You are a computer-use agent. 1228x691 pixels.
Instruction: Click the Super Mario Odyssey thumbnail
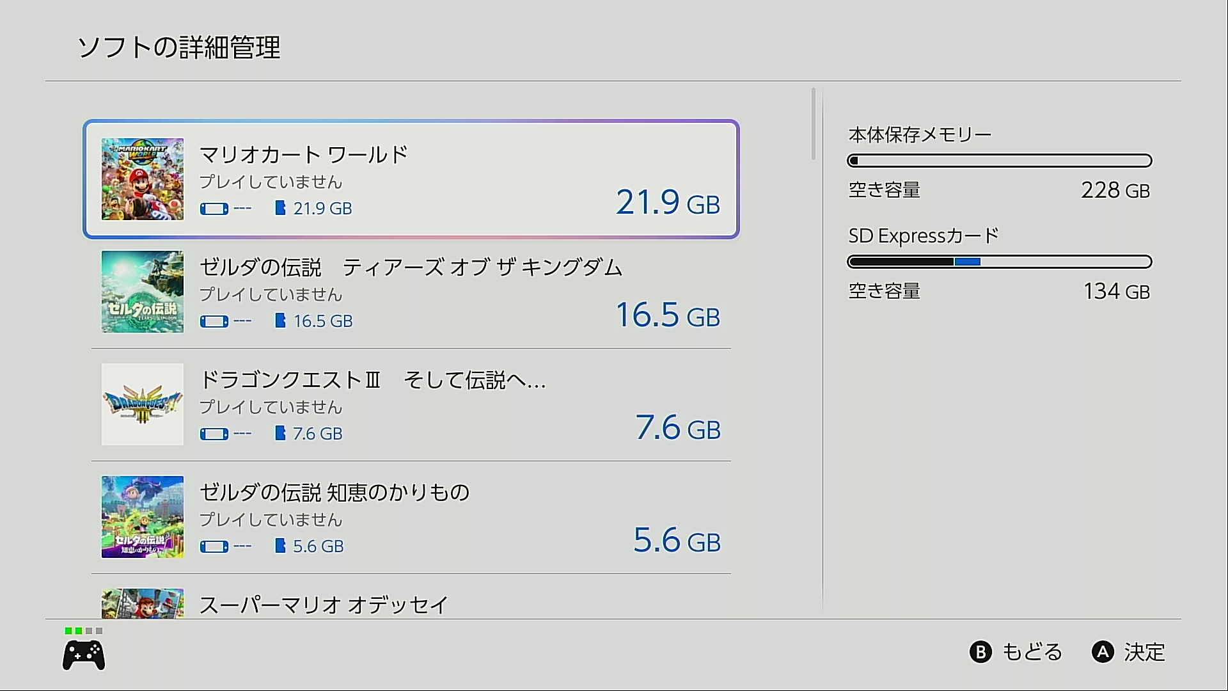(x=143, y=603)
